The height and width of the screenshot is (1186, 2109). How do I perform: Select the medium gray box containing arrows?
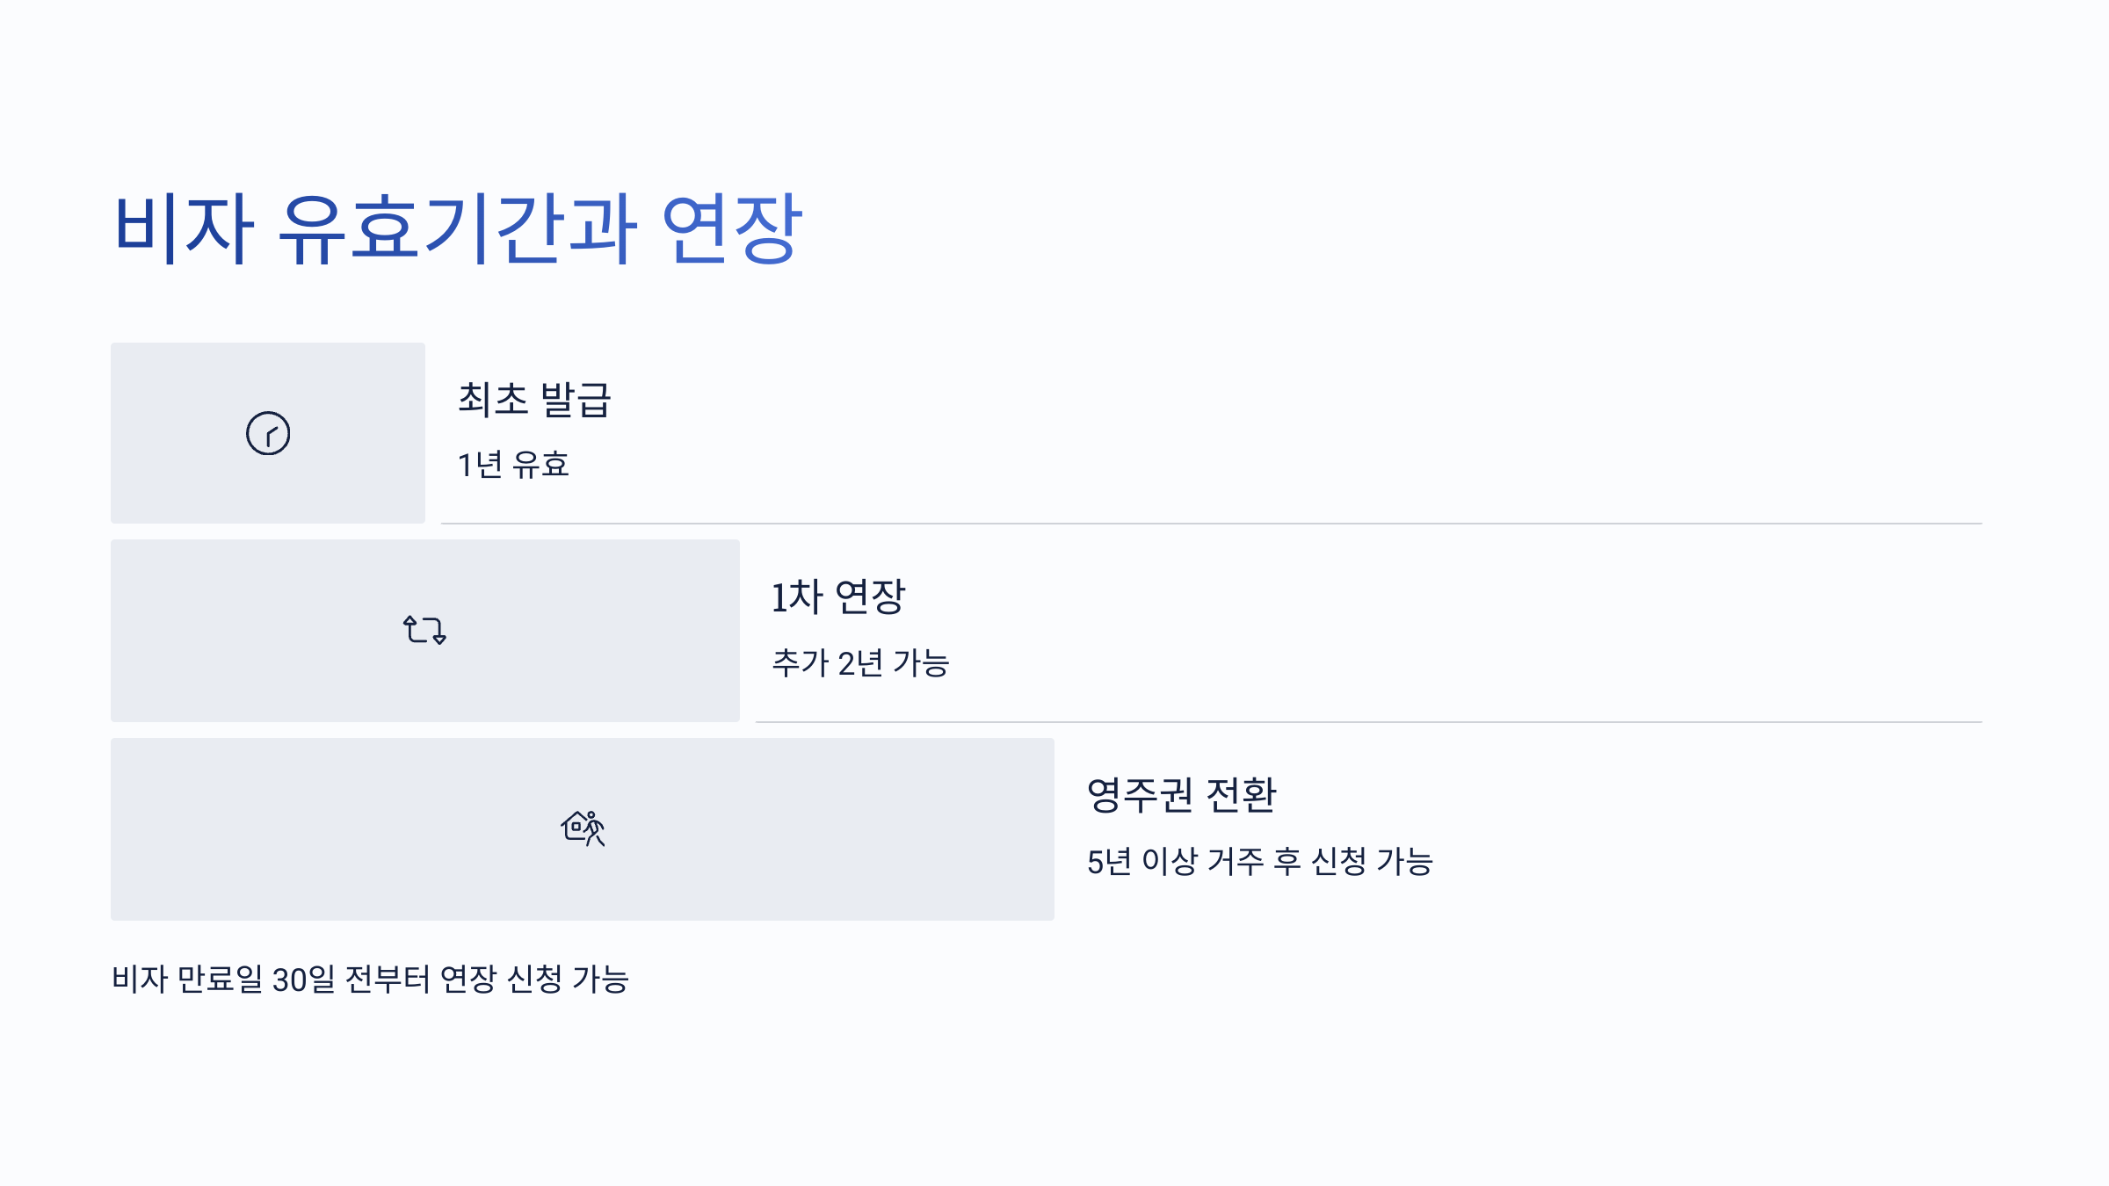[425, 631]
